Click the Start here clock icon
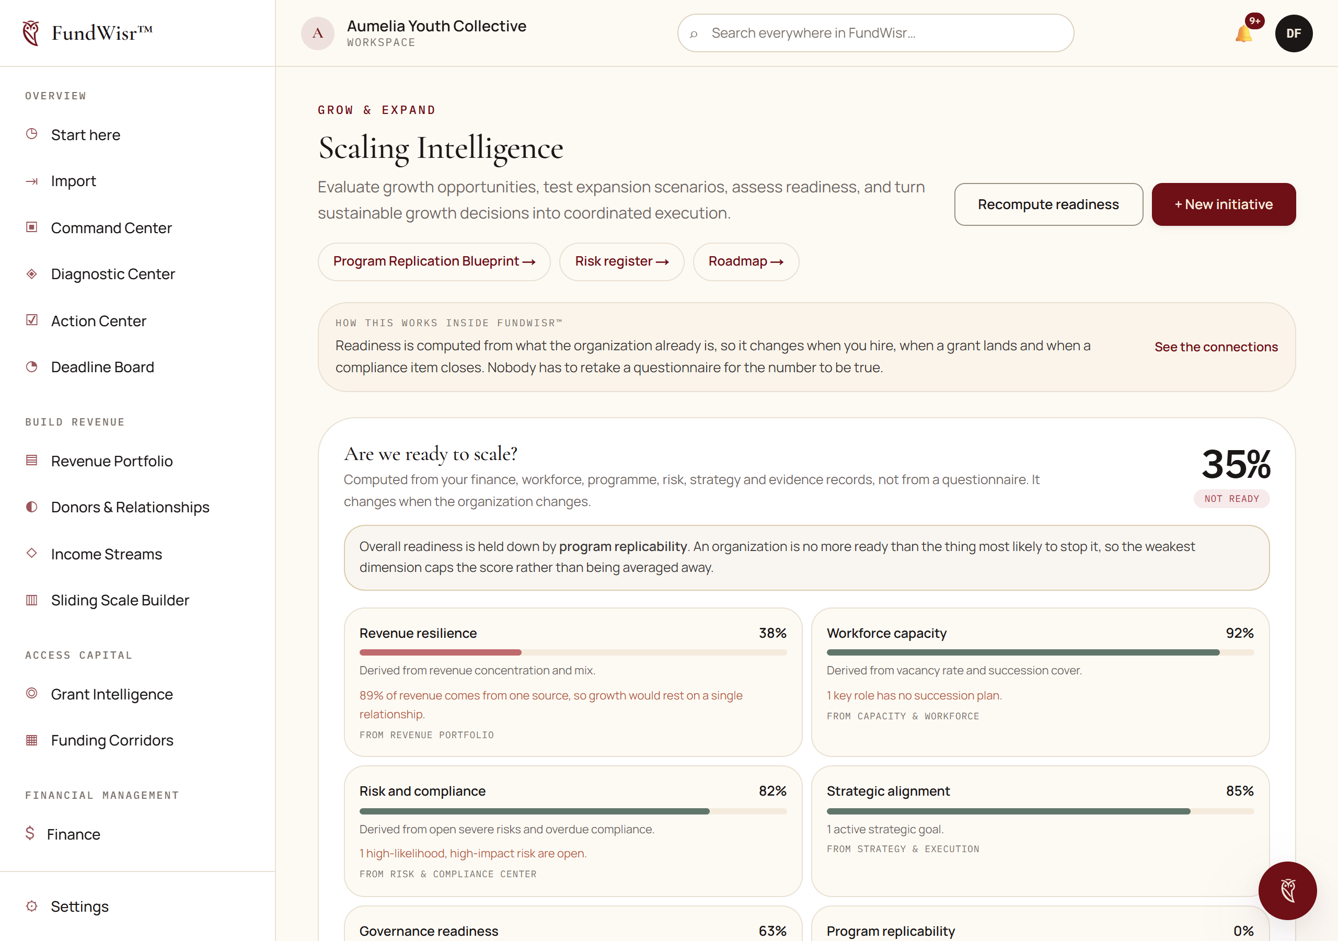This screenshot has height=941, width=1338. [x=32, y=134]
